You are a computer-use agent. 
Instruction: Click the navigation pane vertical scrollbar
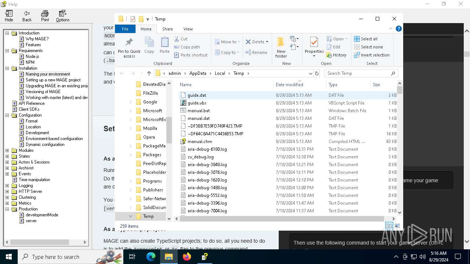click(x=169, y=130)
